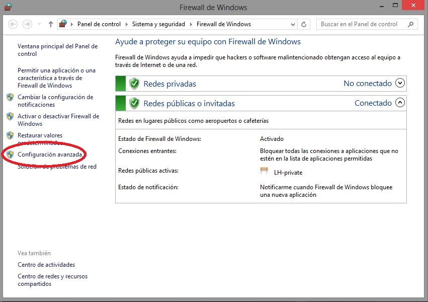The width and height of the screenshot is (428, 302).
Task: Click green shield icon of Redes privadas
Action: point(134,84)
